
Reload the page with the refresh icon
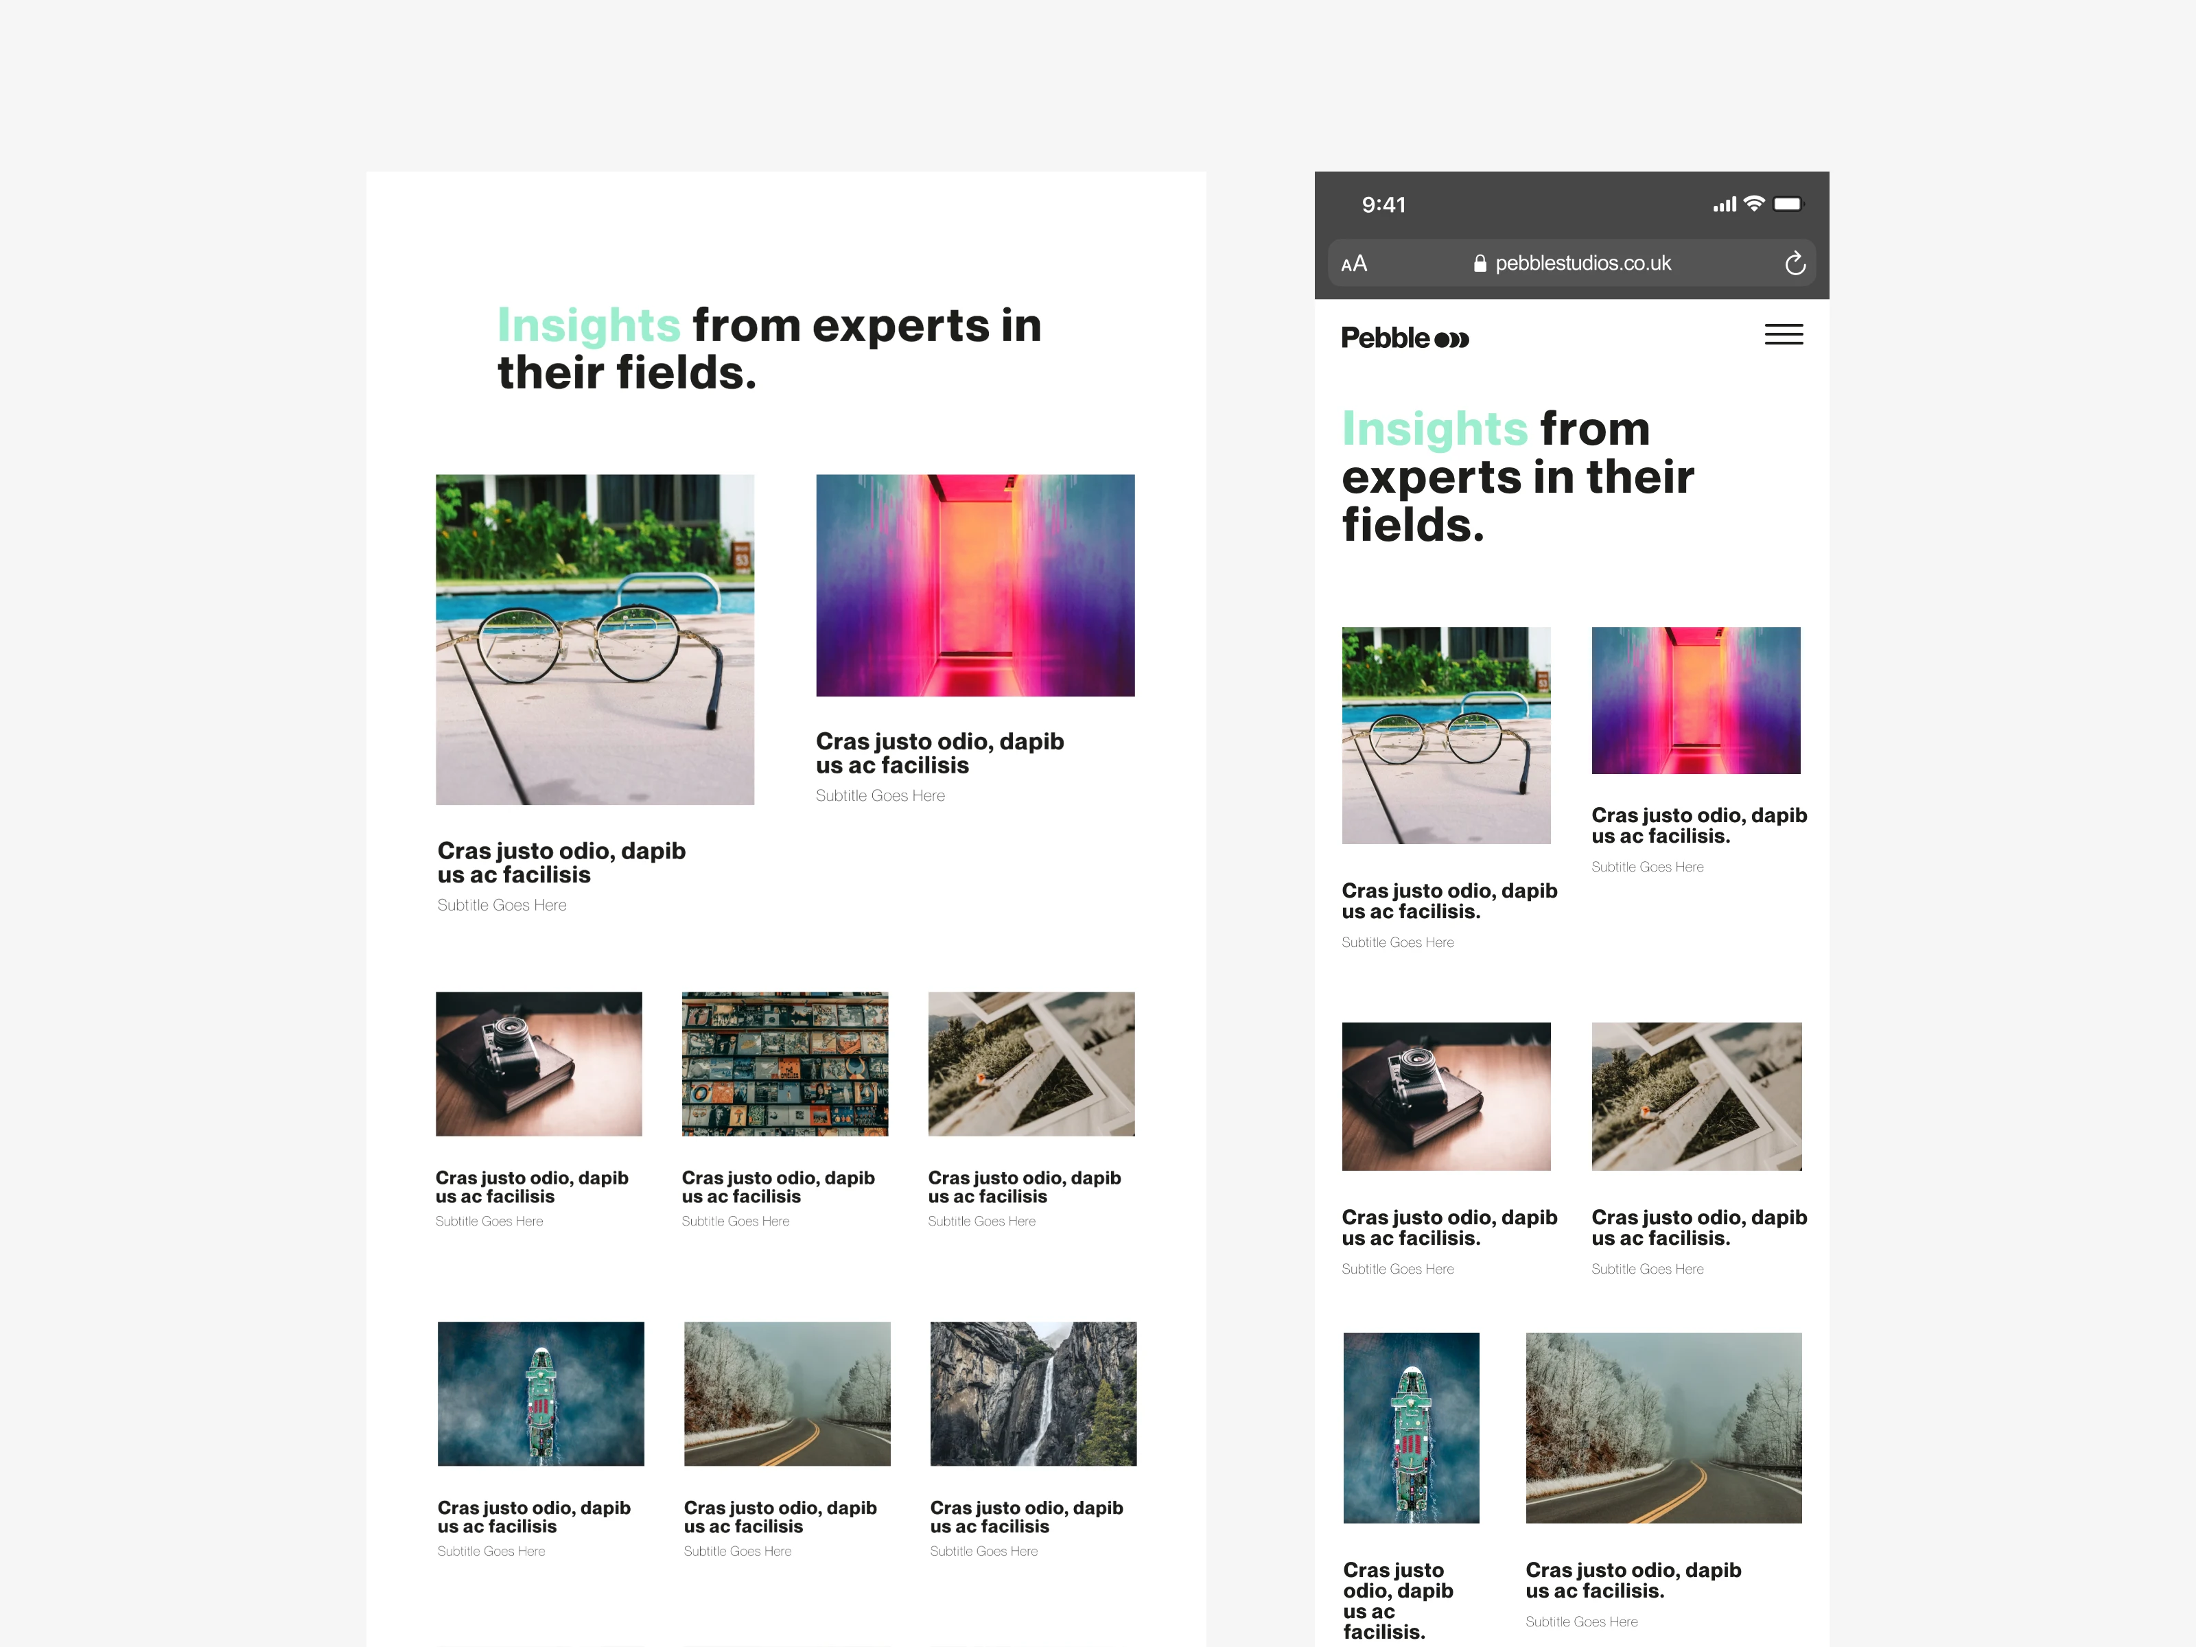1794,263
